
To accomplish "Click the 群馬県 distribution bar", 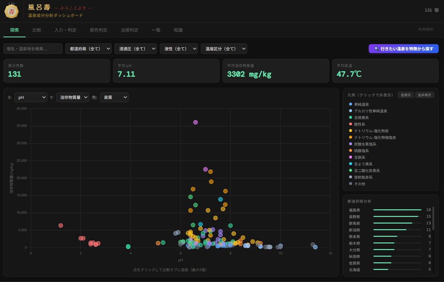I will click(397, 223).
